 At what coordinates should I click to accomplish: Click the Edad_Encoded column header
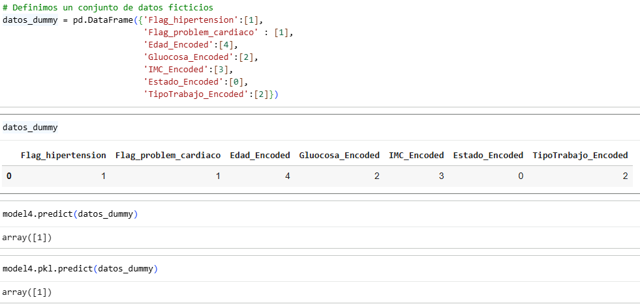(x=260, y=156)
